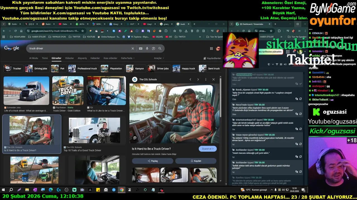Show previous image in preview panel
The width and height of the screenshot is (357, 200).
[190, 79]
